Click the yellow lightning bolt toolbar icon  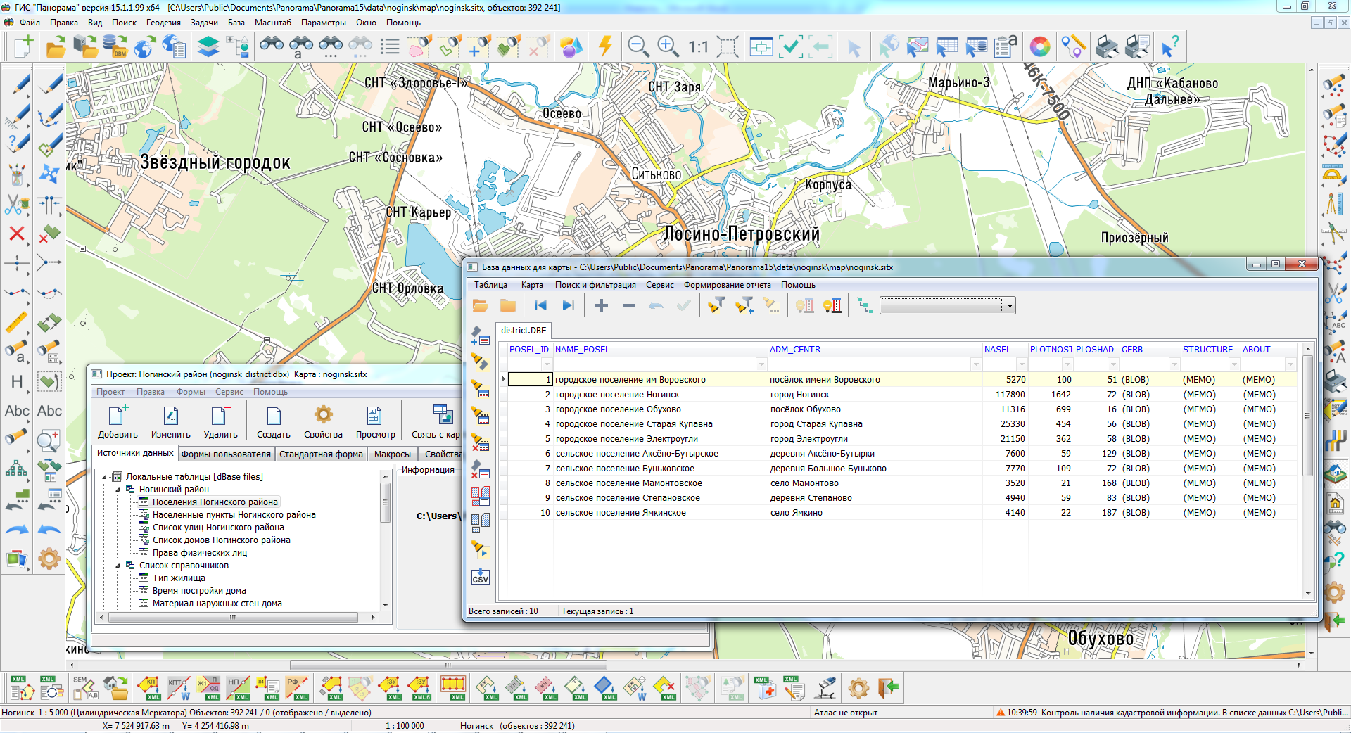604,47
